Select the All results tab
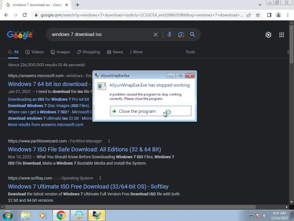The image size is (294, 221). click(13, 52)
